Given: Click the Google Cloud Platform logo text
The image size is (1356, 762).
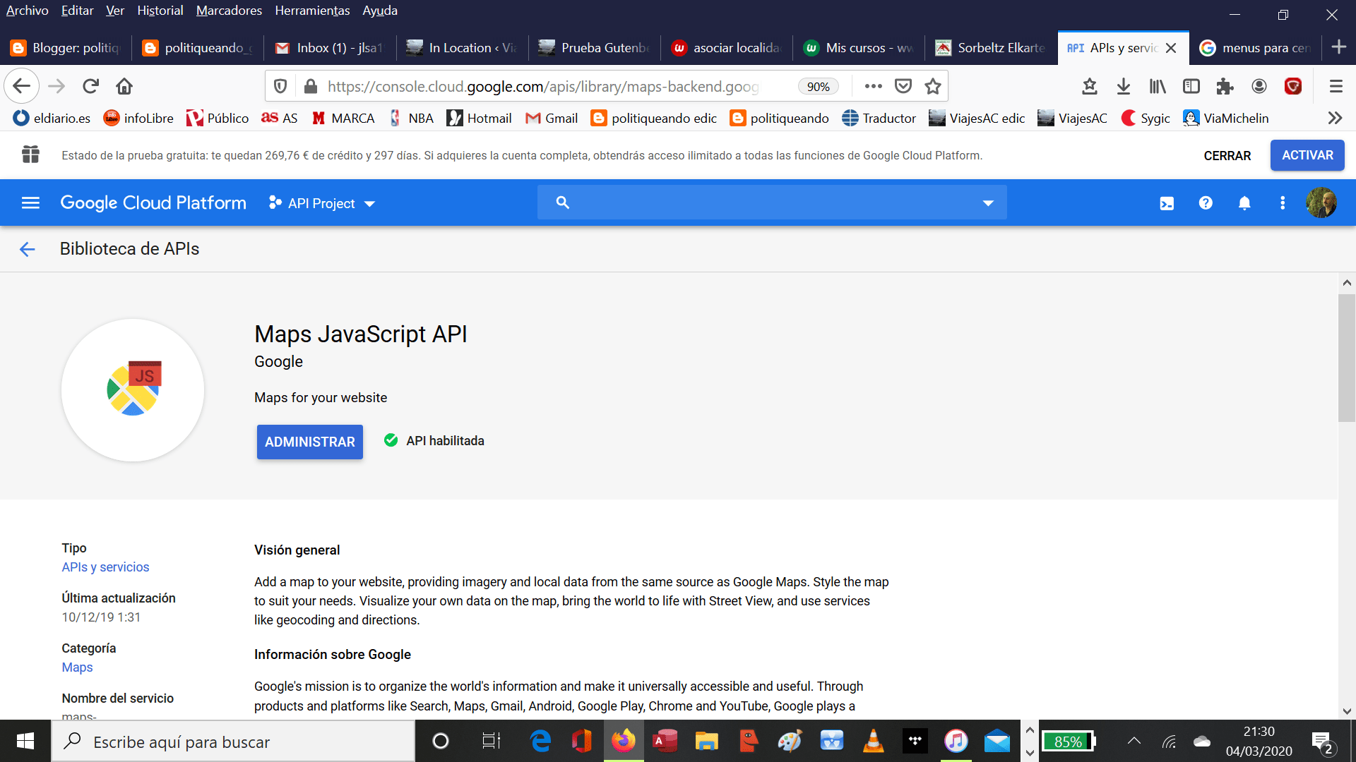Looking at the screenshot, I should [x=153, y=203].
